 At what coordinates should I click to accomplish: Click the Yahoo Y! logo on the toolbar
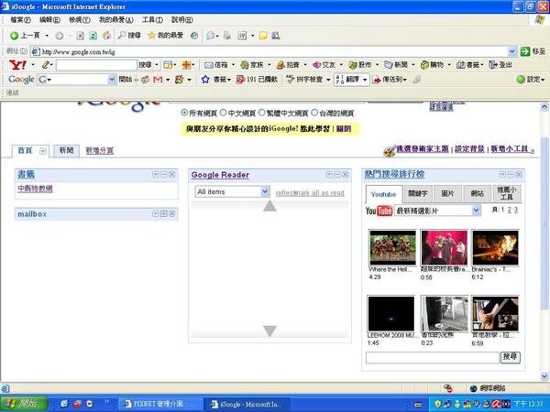(17, 65)
